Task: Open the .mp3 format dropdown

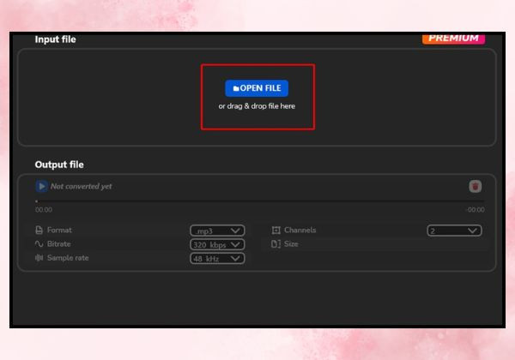Action: click(217, 231)
